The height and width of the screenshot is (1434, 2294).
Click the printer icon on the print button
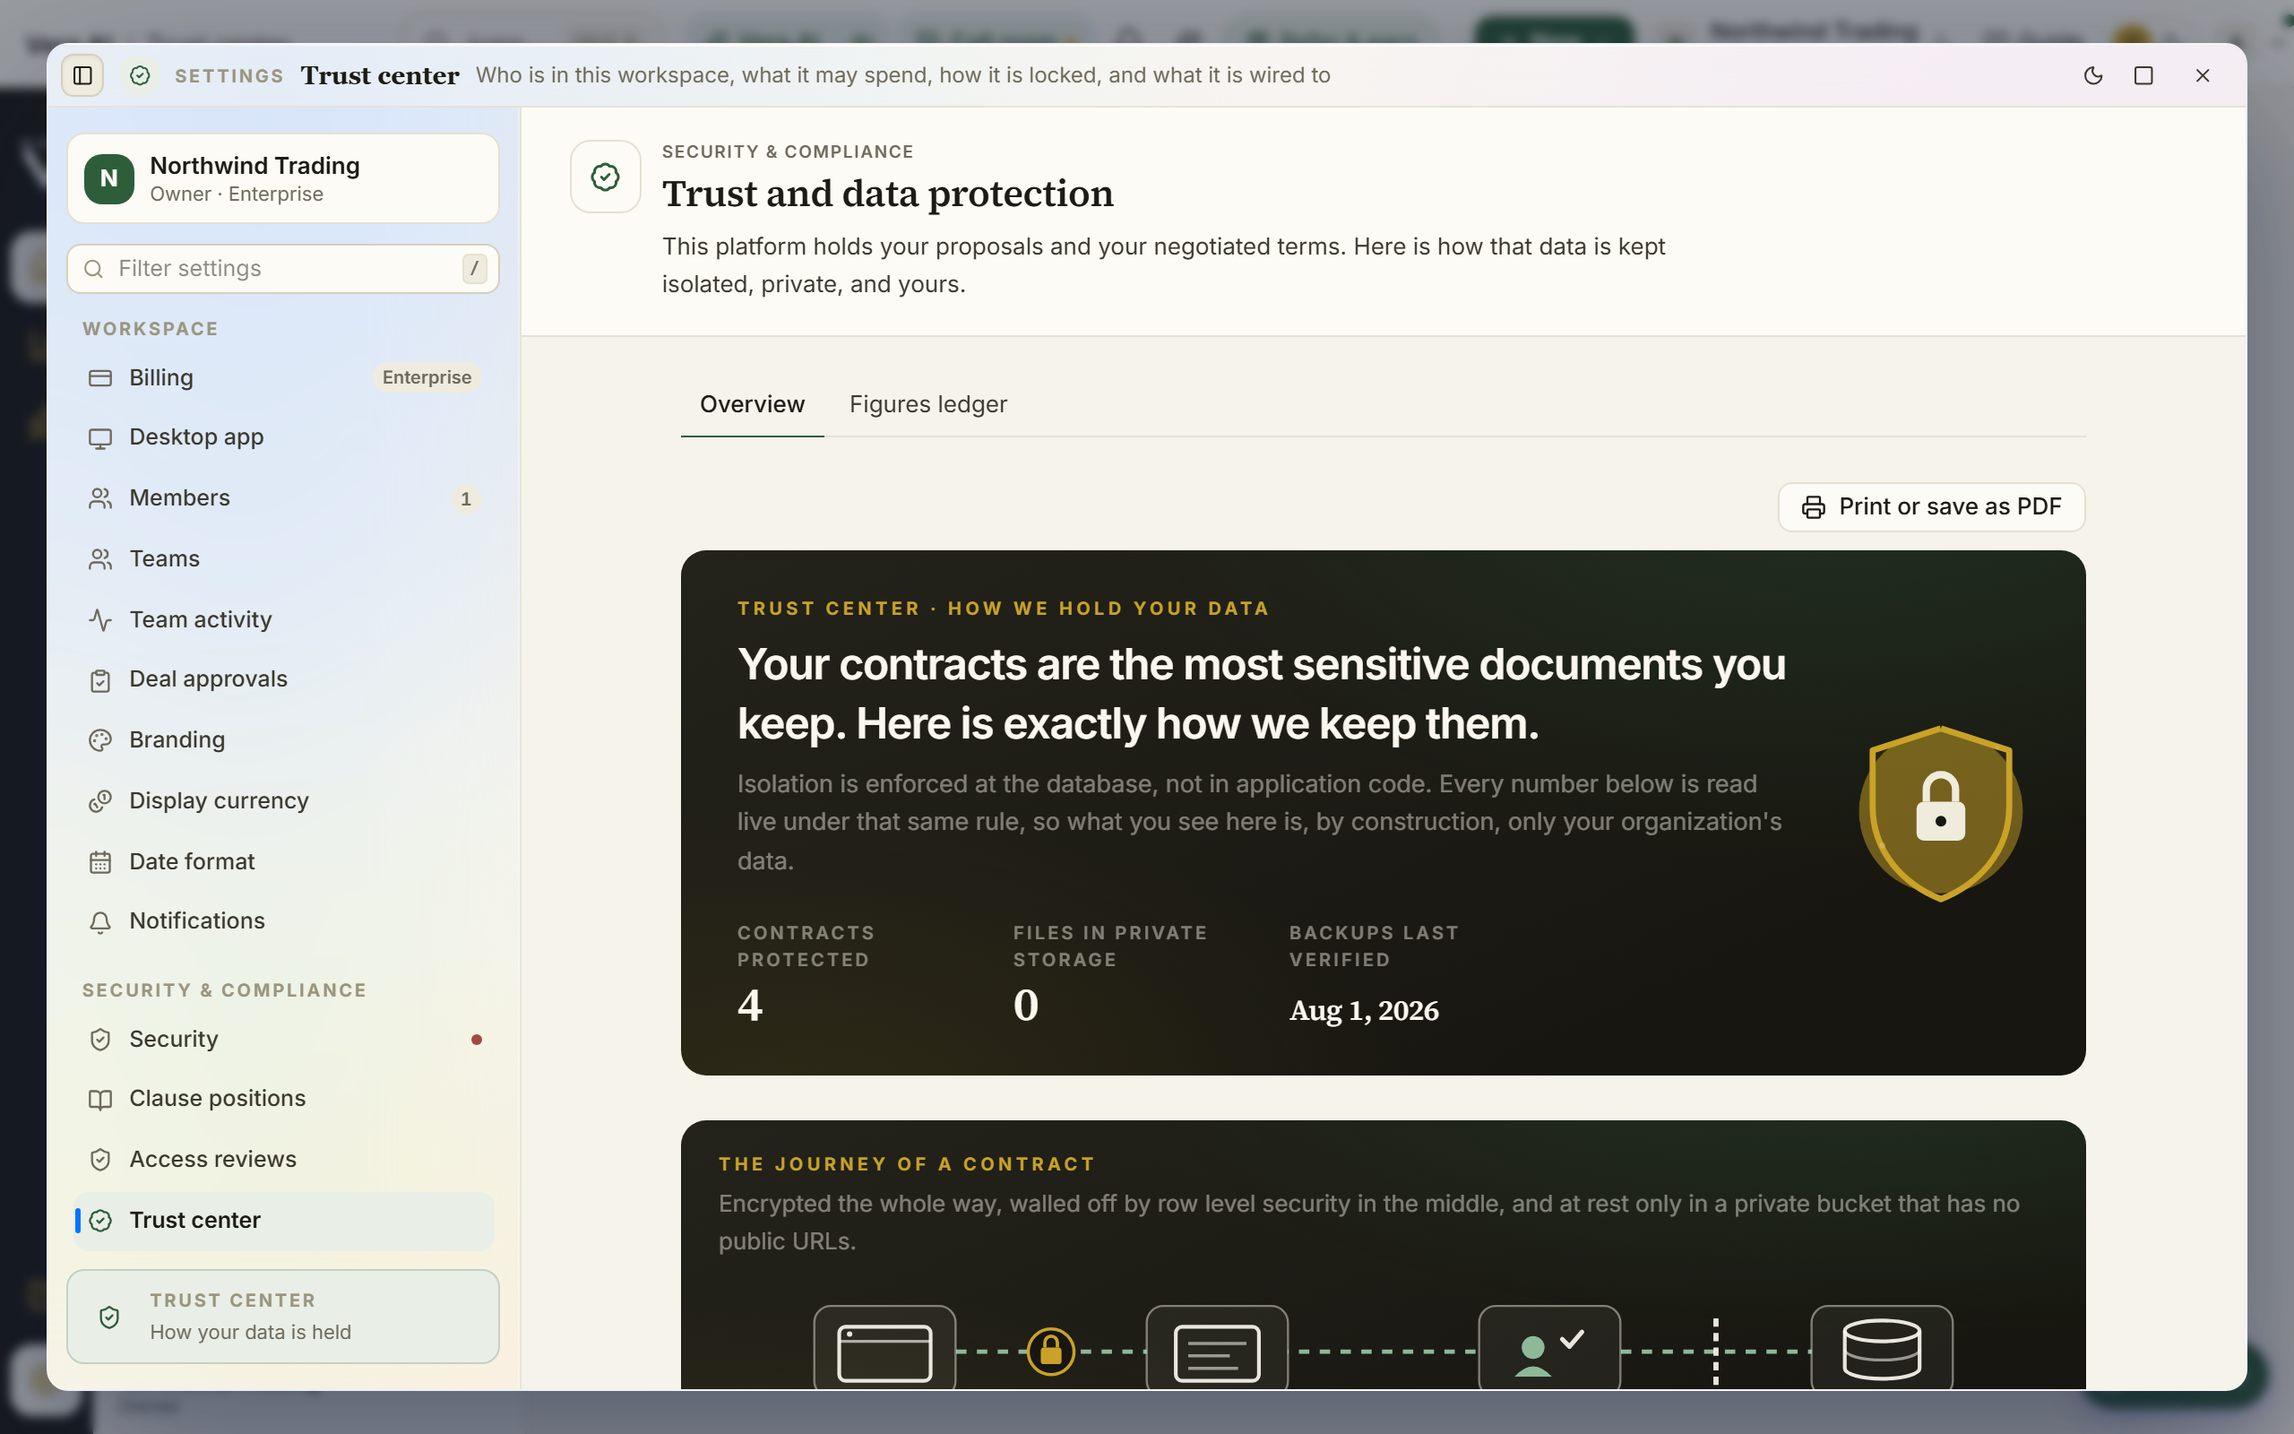[1814, 507]
